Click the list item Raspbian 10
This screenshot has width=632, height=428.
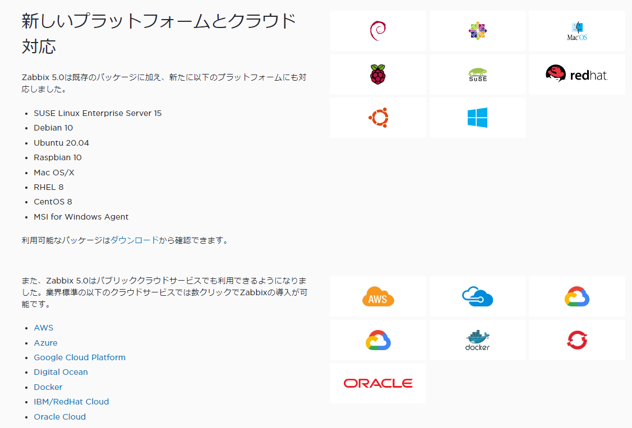pyautogui.click(x=58, y=157)
